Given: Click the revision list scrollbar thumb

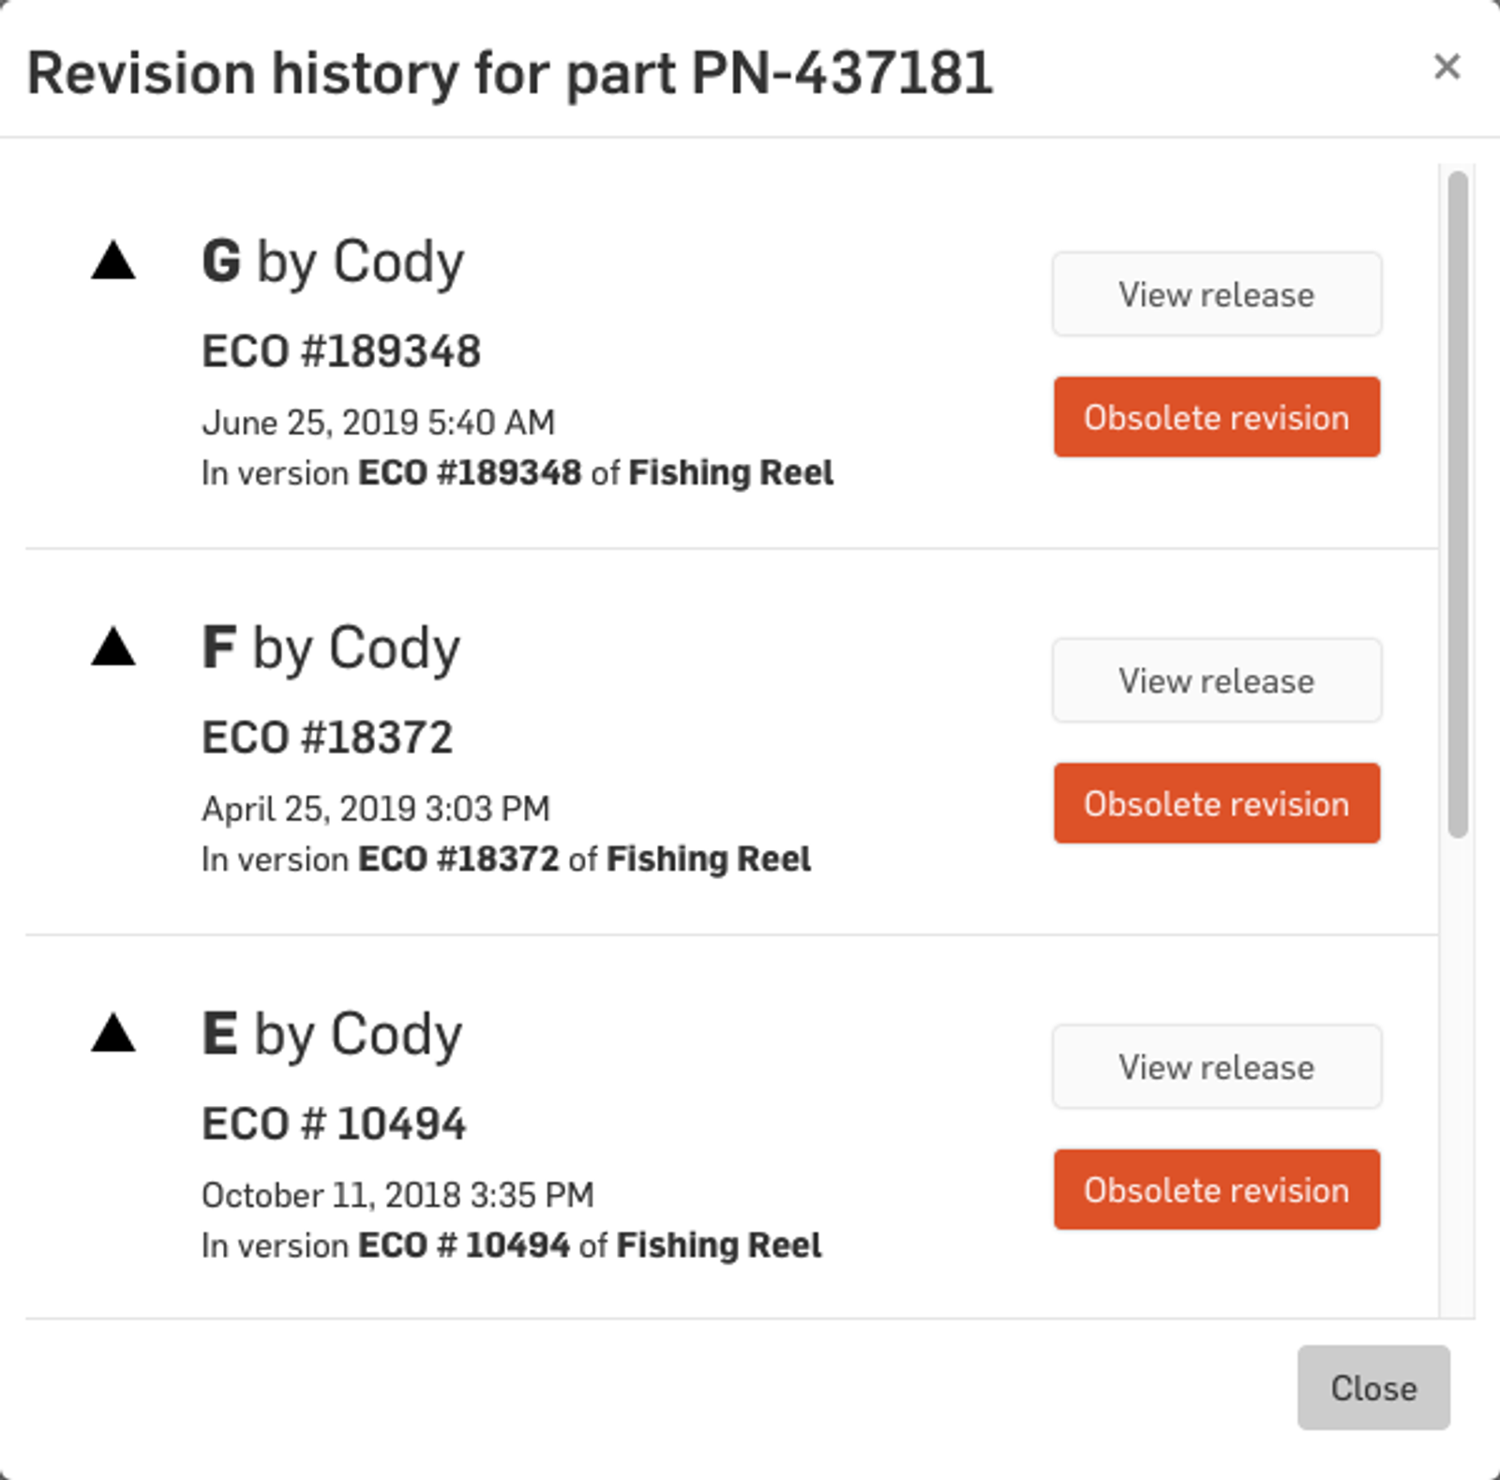Looking at the screenshot, I should [x=1457, y=502].
